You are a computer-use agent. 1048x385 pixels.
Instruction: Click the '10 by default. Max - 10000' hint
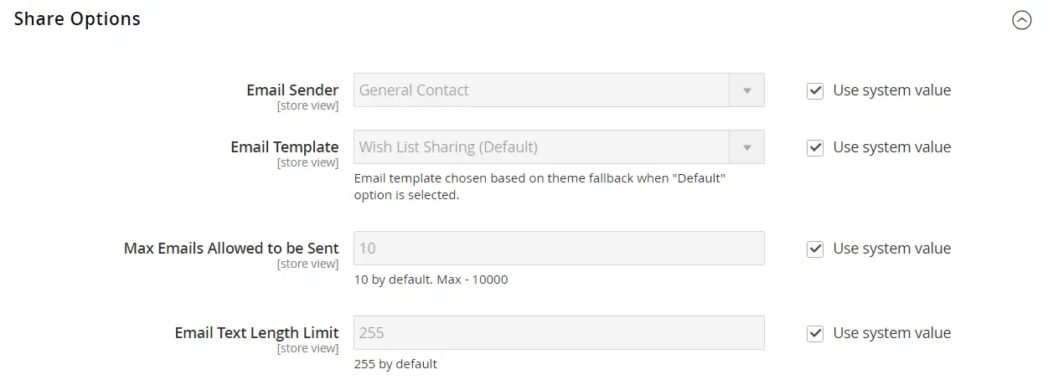tap(431, 280)
